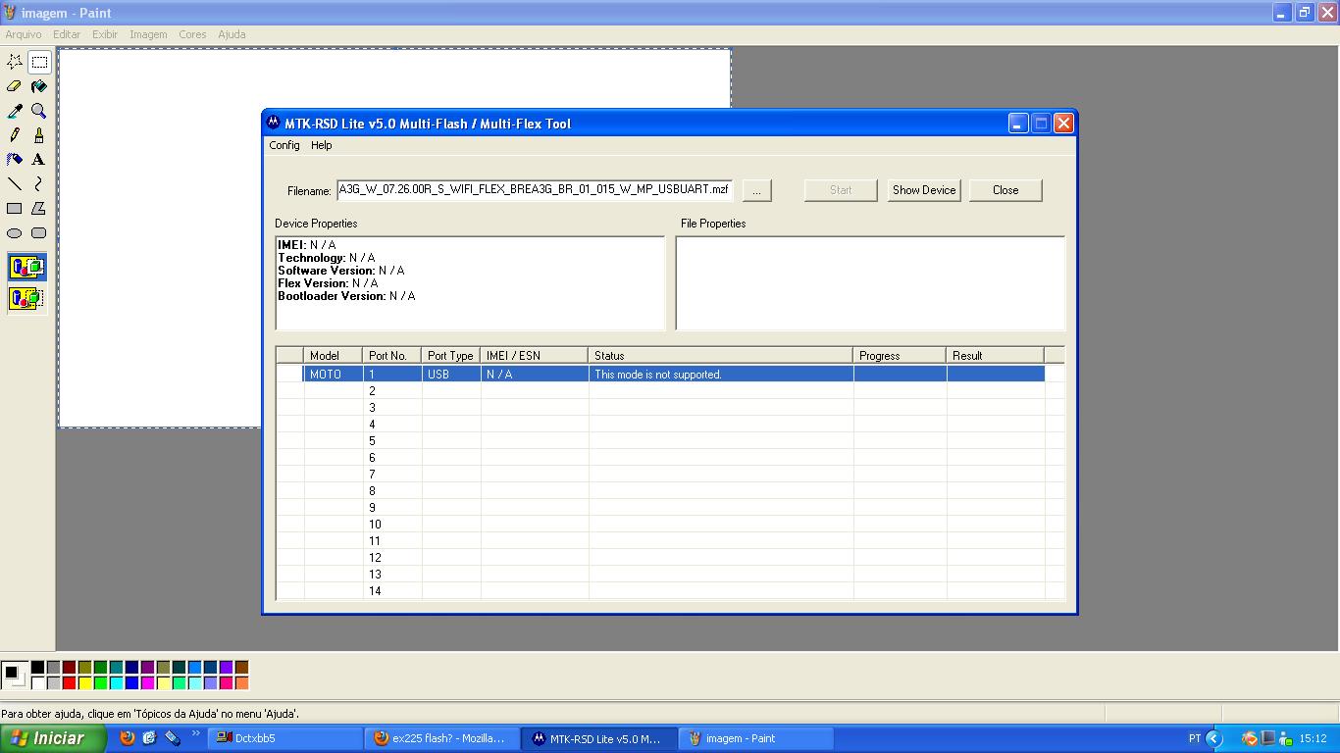The height and width of the screenshot is (753, 1340).
Task: Open the Editar menu in Paint
Action: point(67,34)
